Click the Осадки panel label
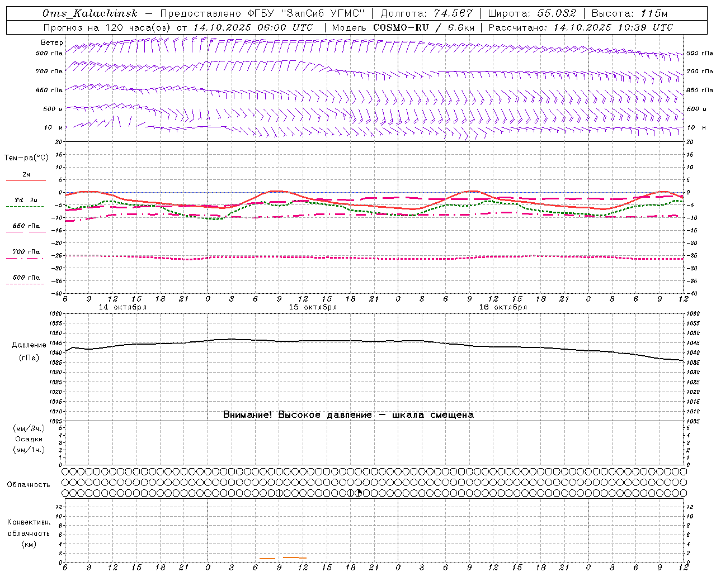716x572 pixels. pyautogui.click(x=29, y=439)
